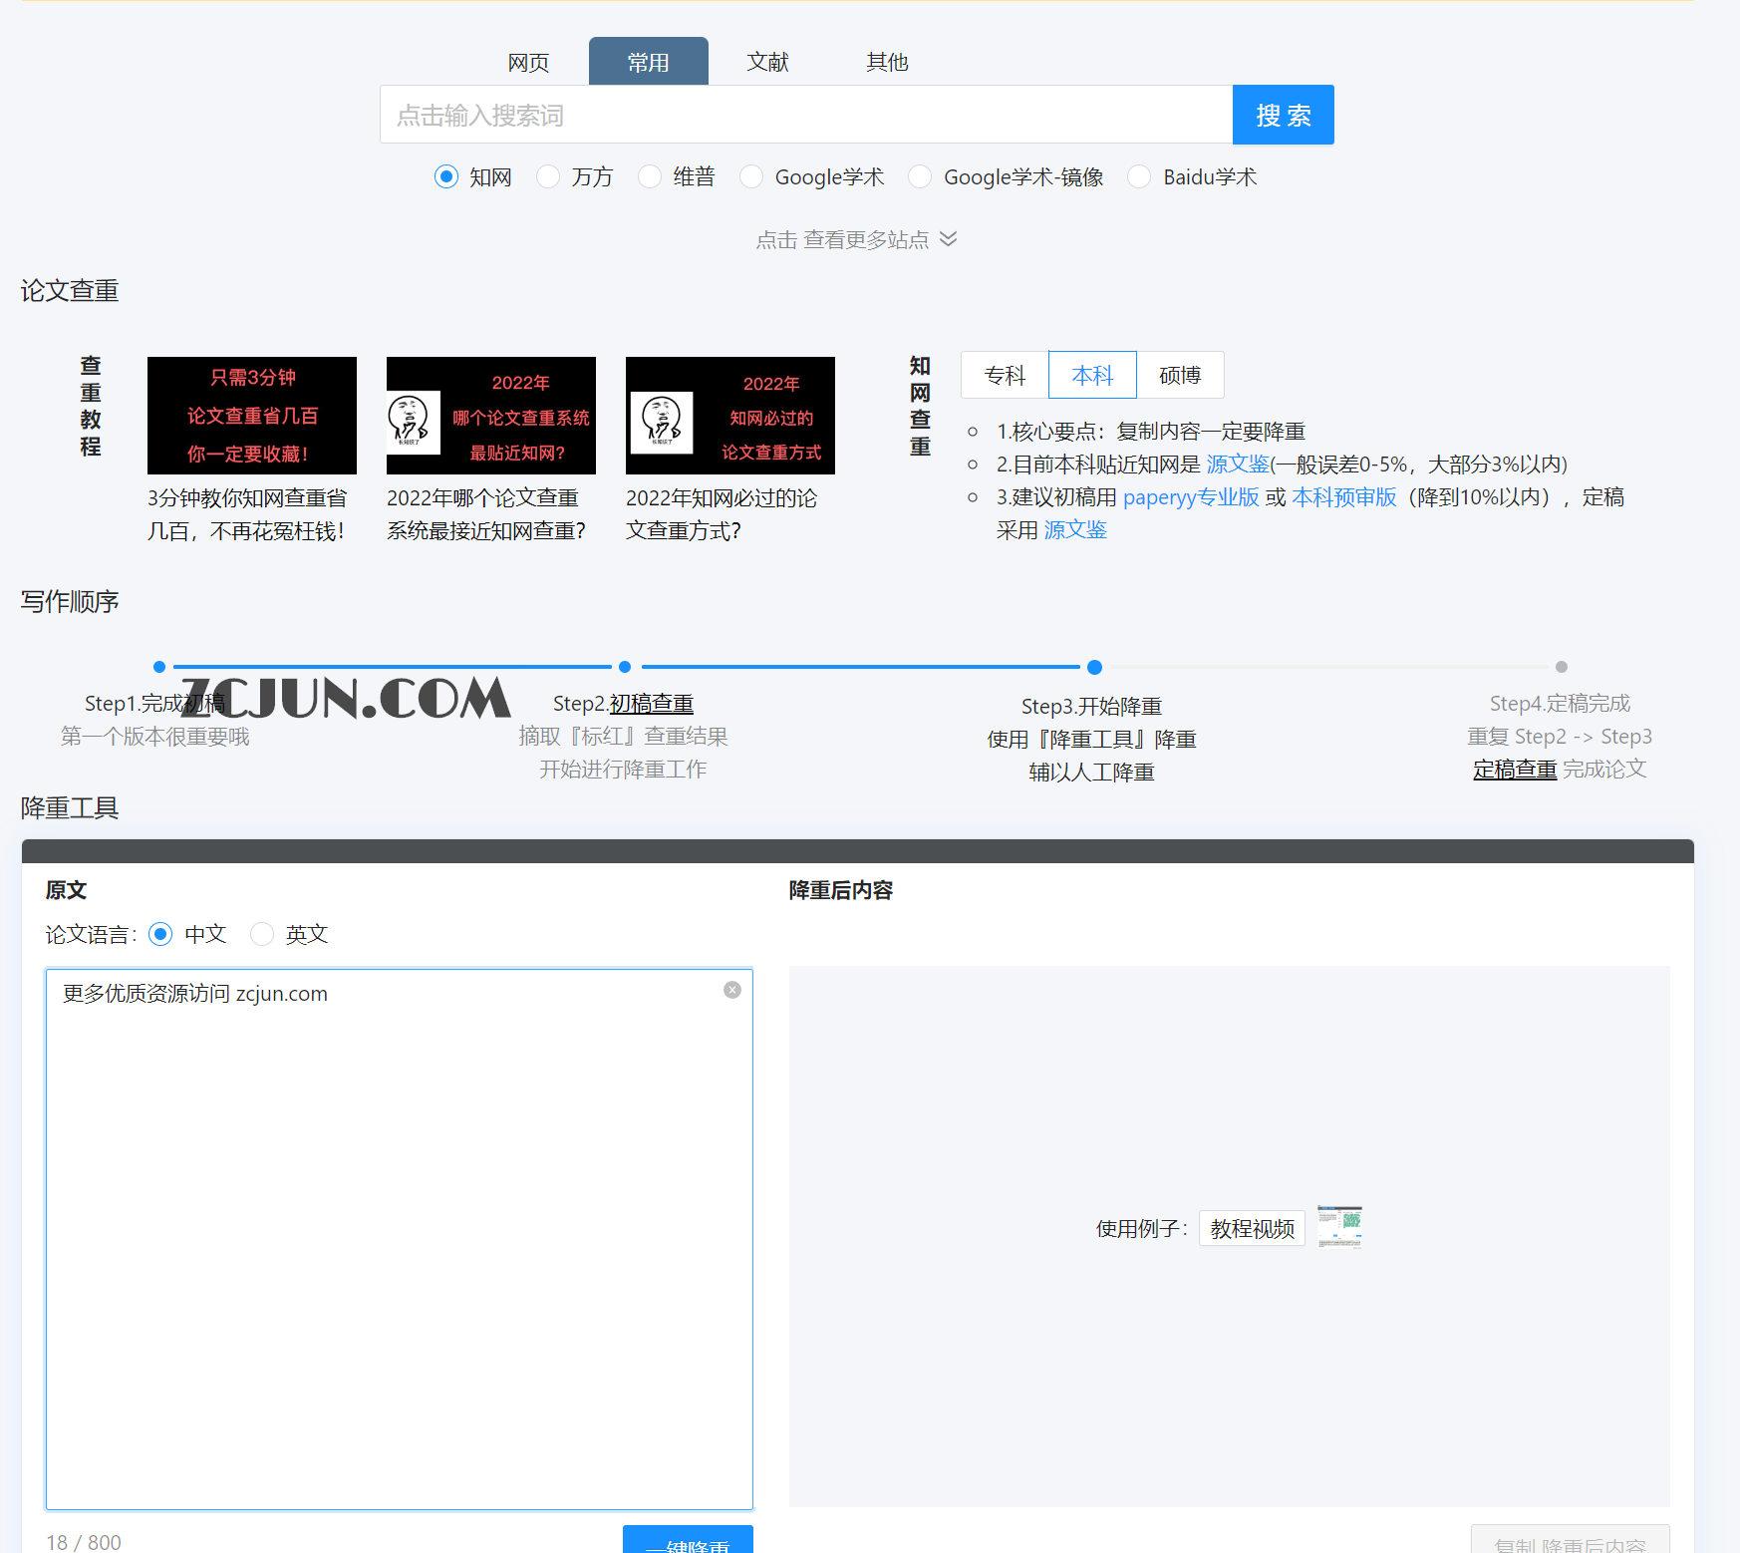Screen dimensions: 1740x1553
Task: Select Google学术-镜像 as search source
Action: click(919, 176)
